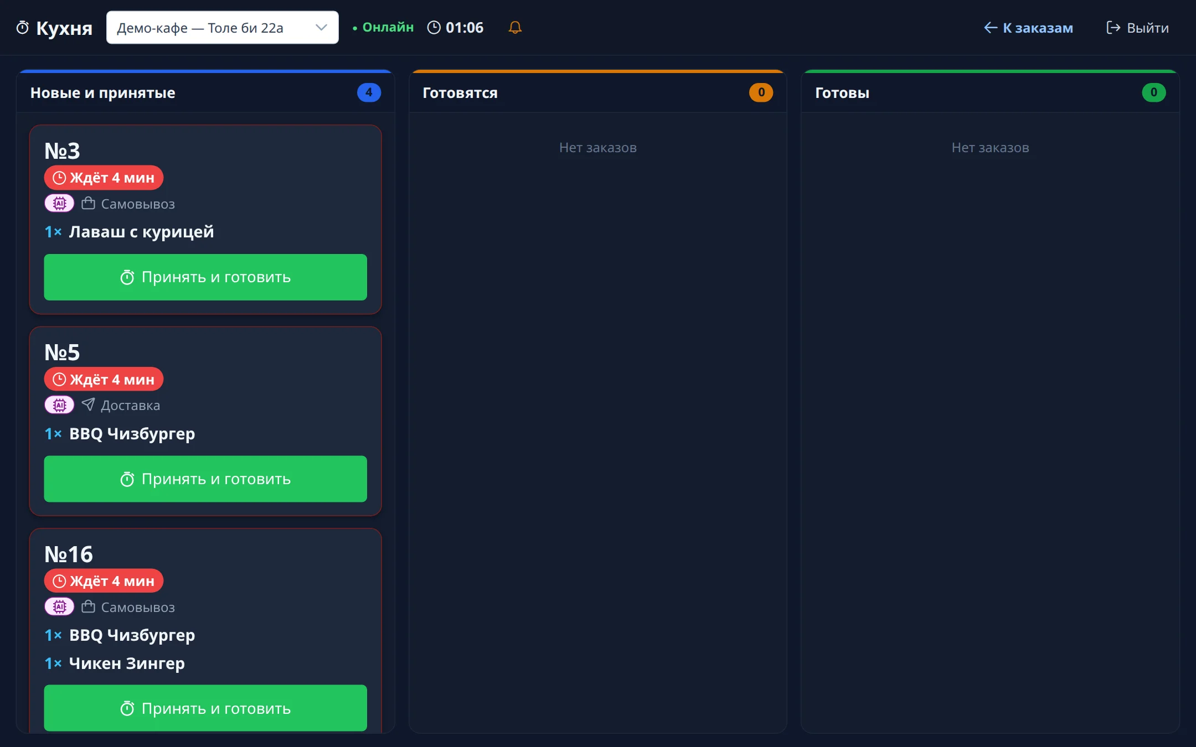
Task: Click the bag icon on order №3
Action: tap(88, 204)
